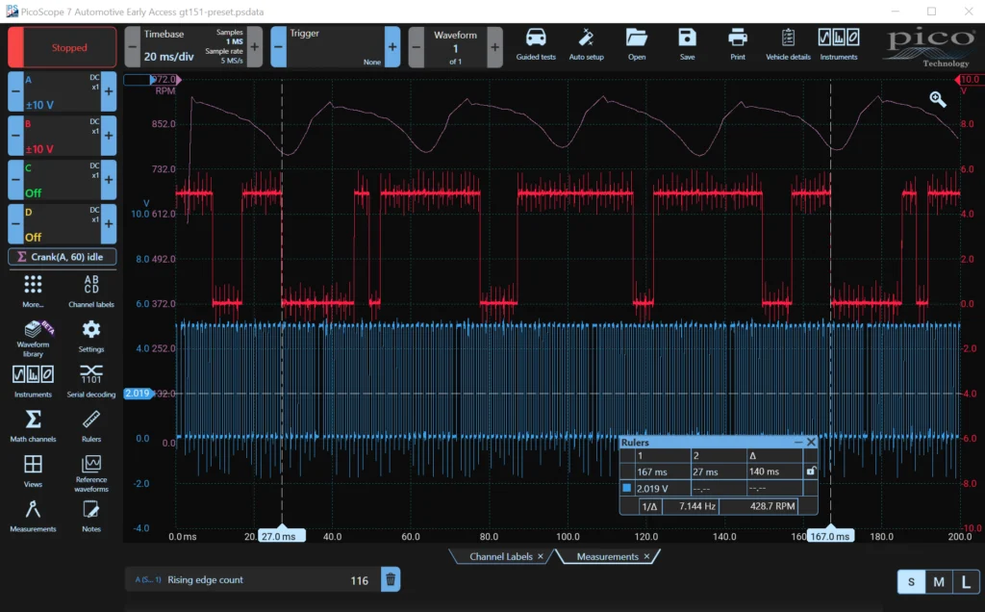Open channel B ±10 V options

click(63, 135)
